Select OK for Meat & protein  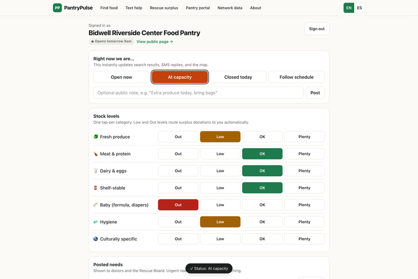(262, 154)
